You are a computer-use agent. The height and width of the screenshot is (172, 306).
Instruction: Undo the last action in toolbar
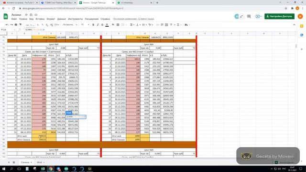click(7, 25)
